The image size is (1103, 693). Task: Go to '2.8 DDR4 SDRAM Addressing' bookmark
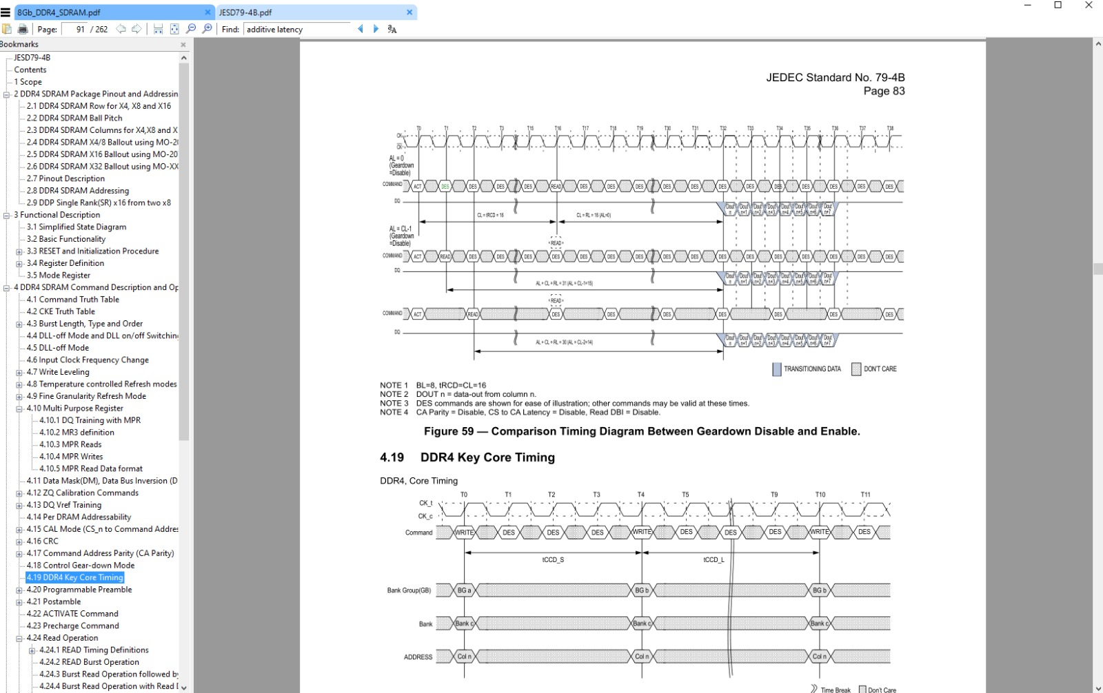pos(78,191)
